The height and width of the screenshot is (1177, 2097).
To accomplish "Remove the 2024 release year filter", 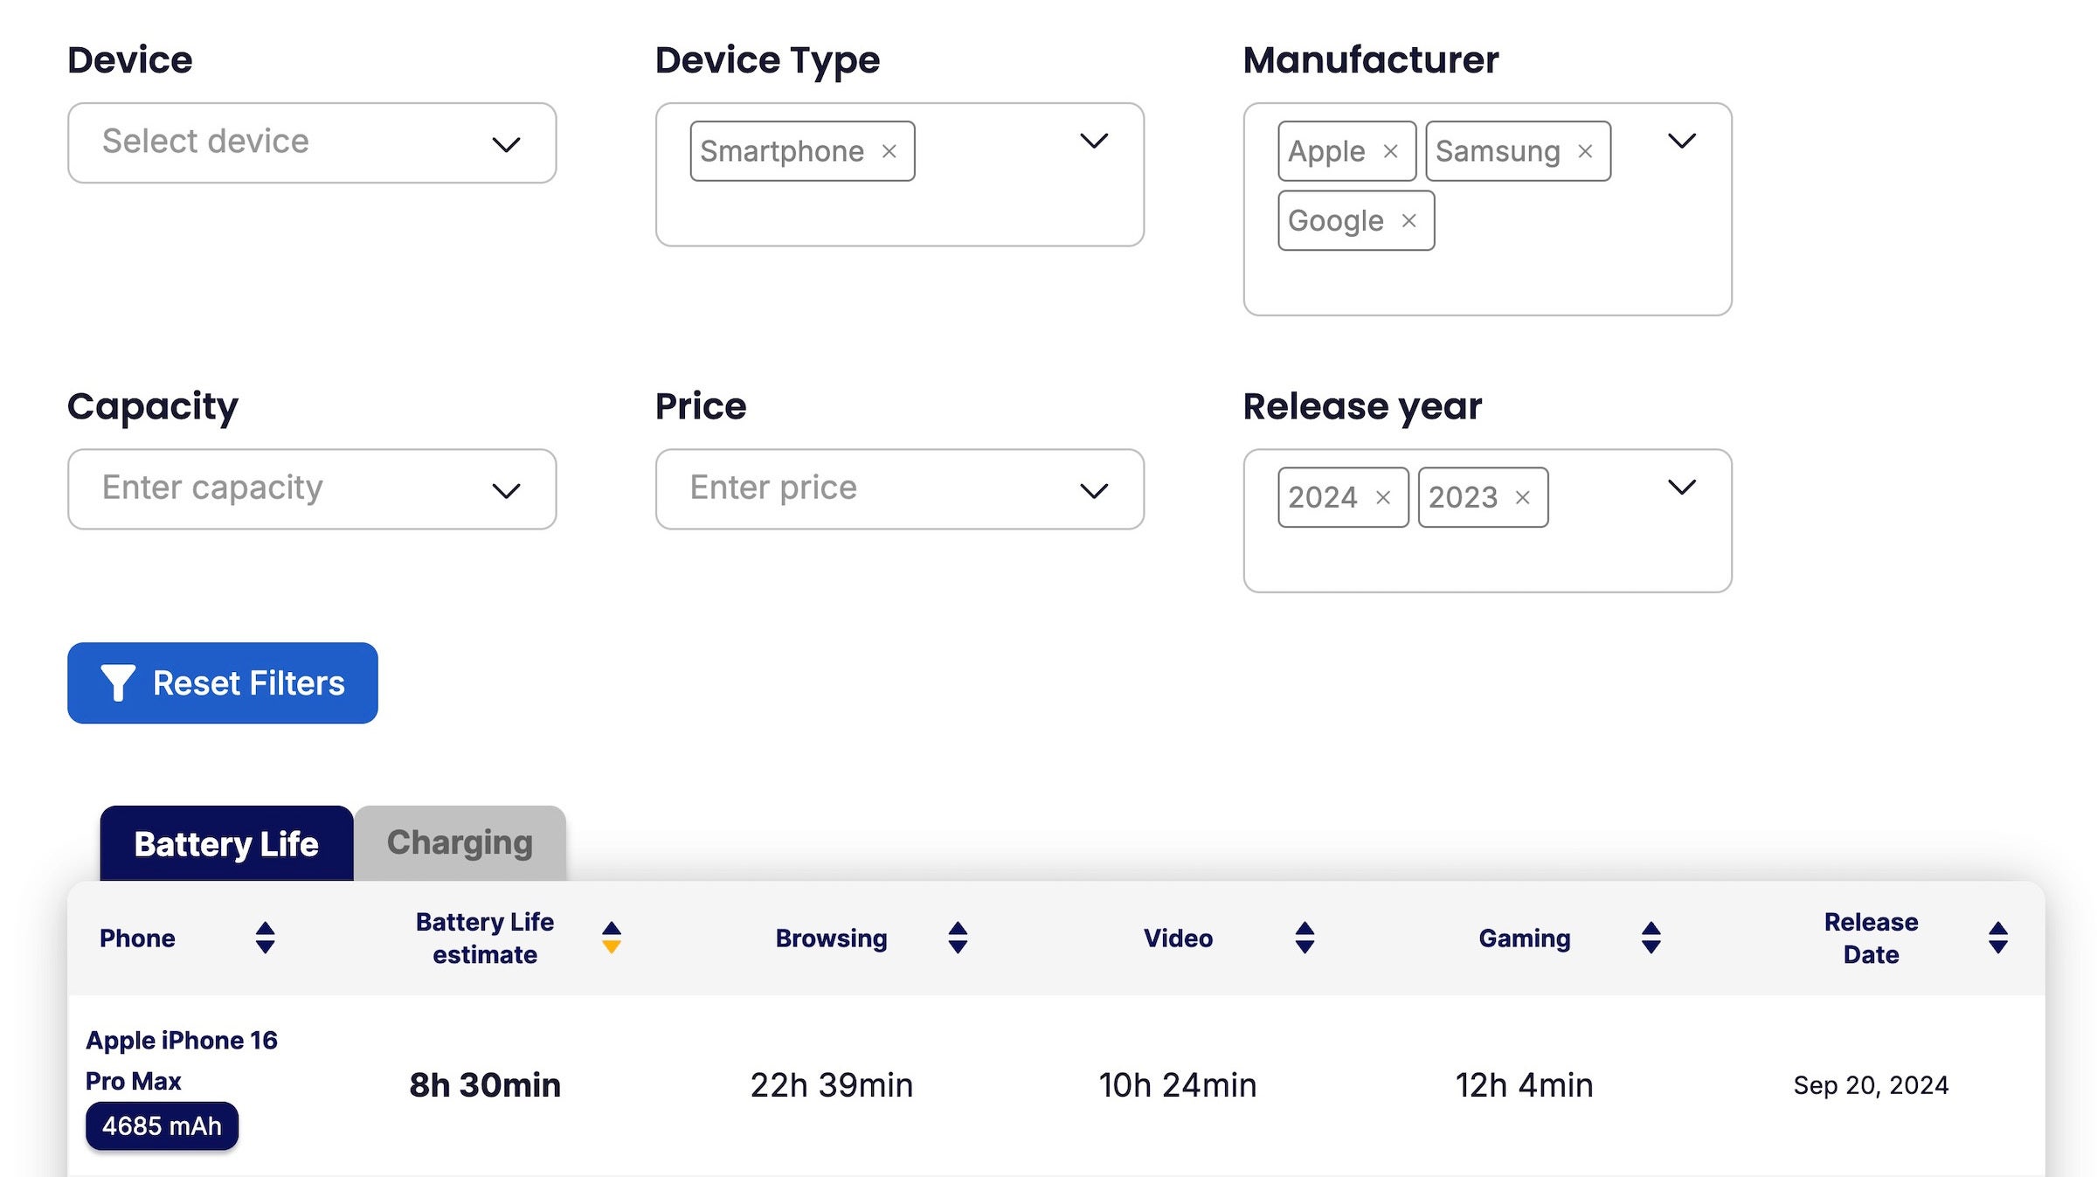I will (1384, 497).
